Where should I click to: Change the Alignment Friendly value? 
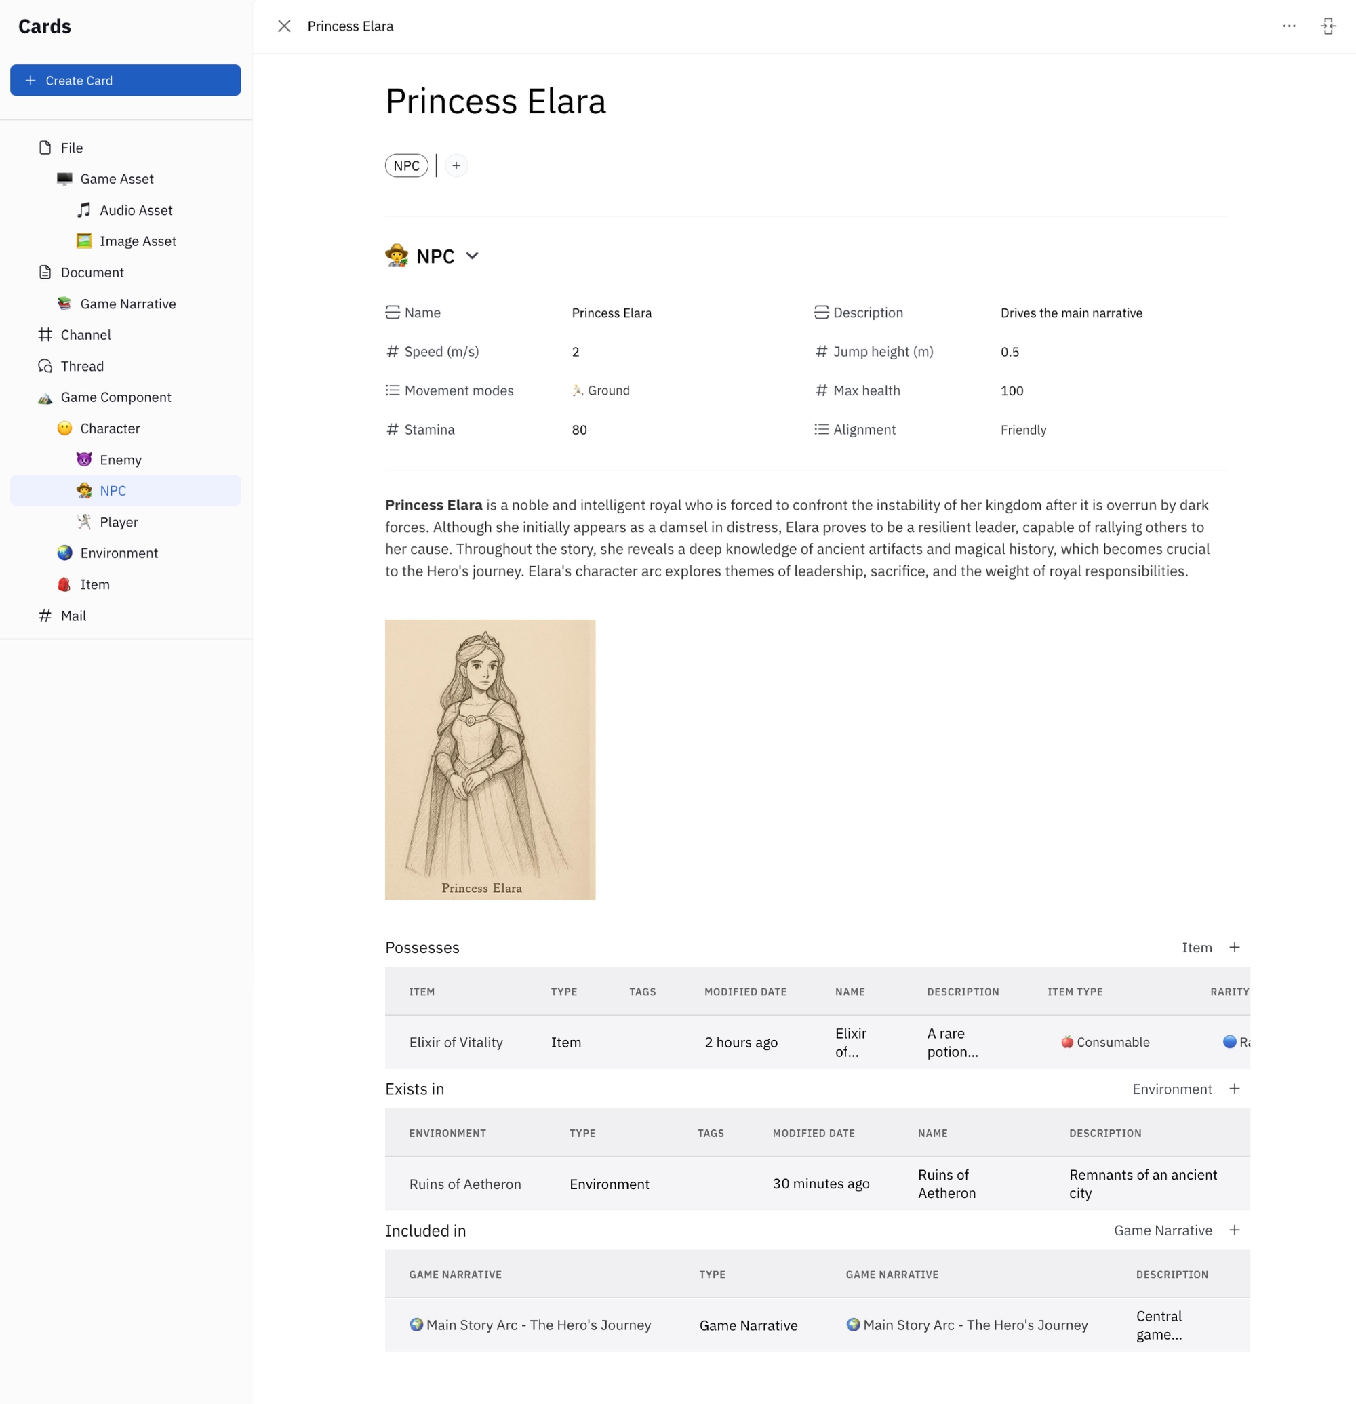(x=1023, y=430)
